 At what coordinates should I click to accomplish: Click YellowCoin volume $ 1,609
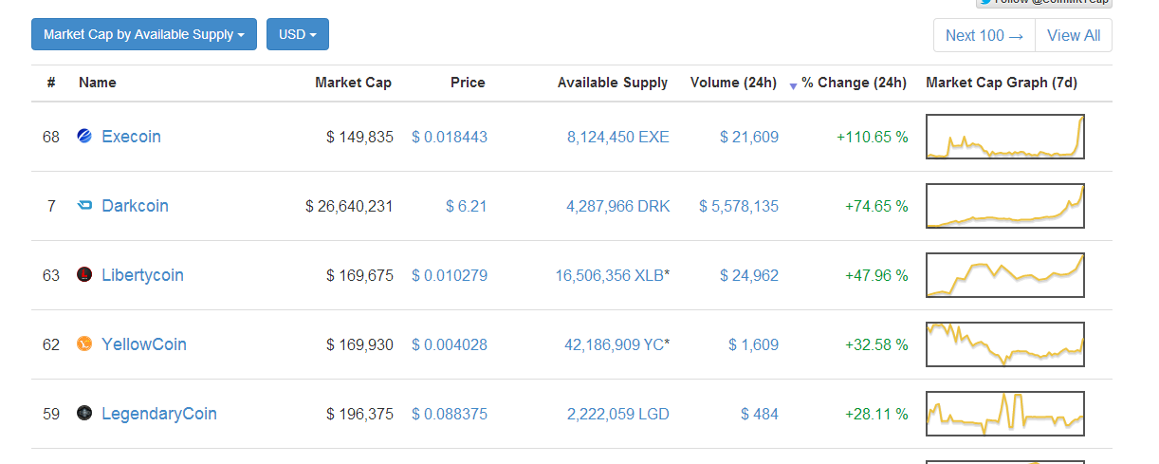pos(753,344)
